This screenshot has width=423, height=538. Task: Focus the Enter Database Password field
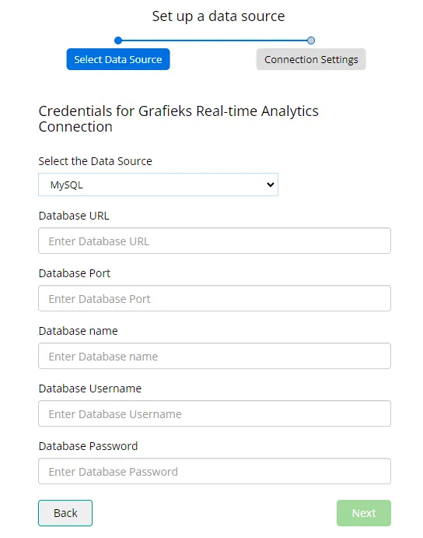(215, 472)
